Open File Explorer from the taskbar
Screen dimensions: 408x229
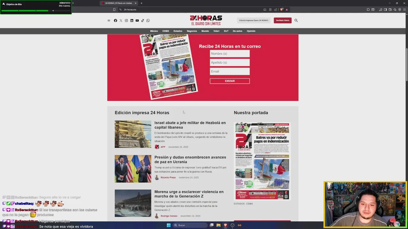click(218, 225)
